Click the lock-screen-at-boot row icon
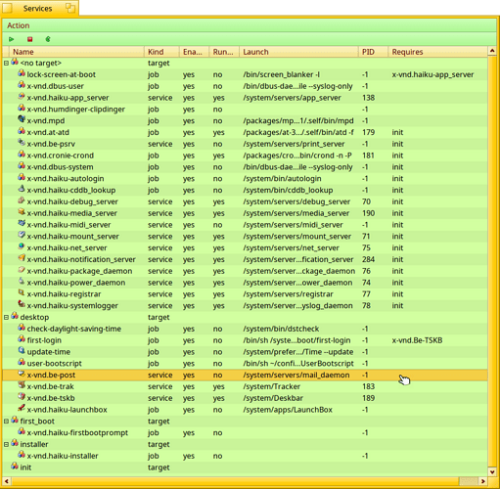 point(22,73)
